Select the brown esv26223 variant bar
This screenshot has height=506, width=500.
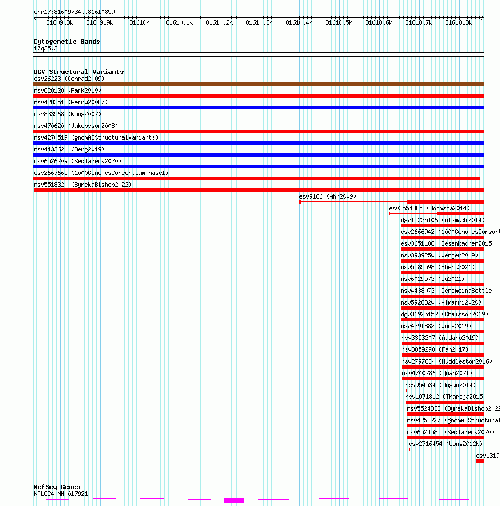258,84
